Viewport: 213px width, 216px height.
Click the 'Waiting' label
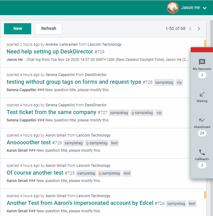(202, 101)
